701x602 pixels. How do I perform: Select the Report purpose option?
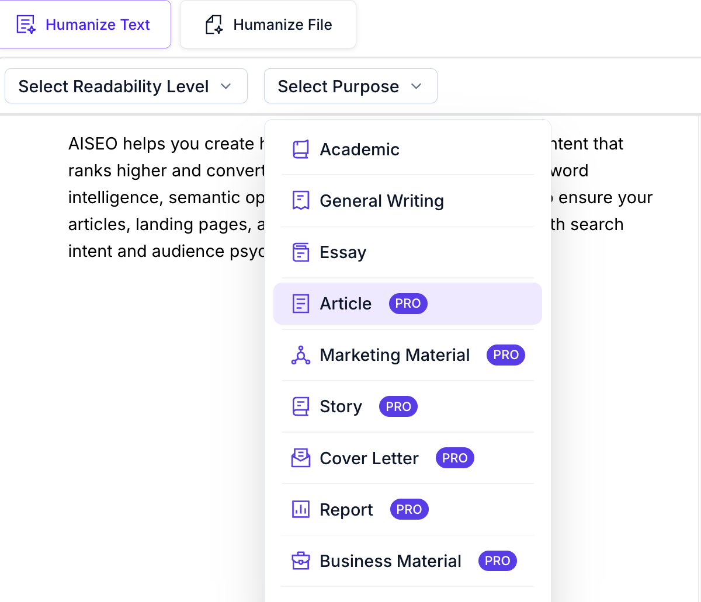[x=408, y=509]
